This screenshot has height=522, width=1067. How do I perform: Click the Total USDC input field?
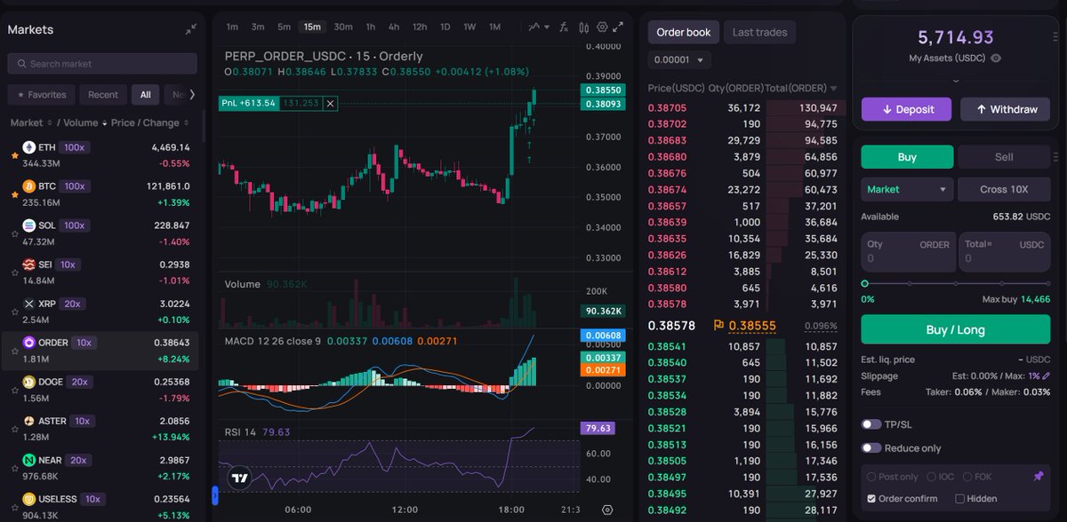point(1004,251)
